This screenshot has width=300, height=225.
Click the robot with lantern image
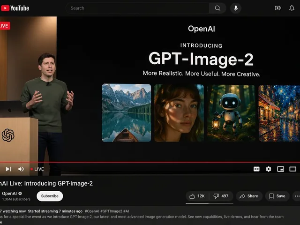(231, 113)
